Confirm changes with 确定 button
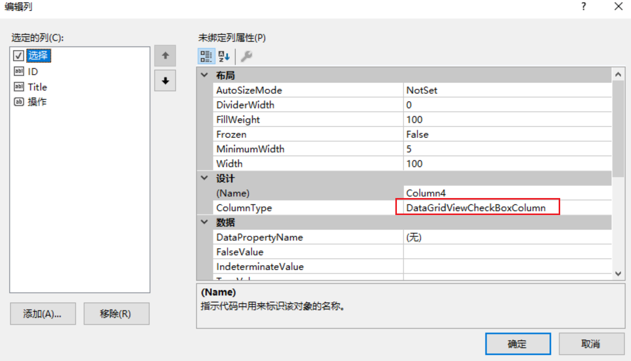The image size is (631, 361). 518,344
